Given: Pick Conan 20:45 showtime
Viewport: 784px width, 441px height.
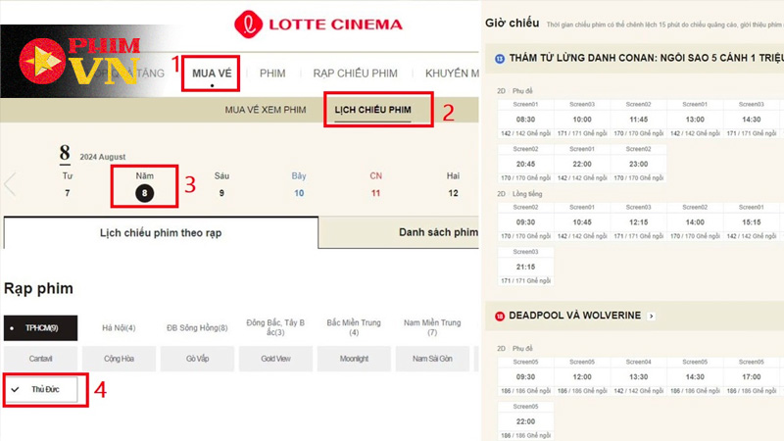Looking at the screenshot, I should 525,164.
